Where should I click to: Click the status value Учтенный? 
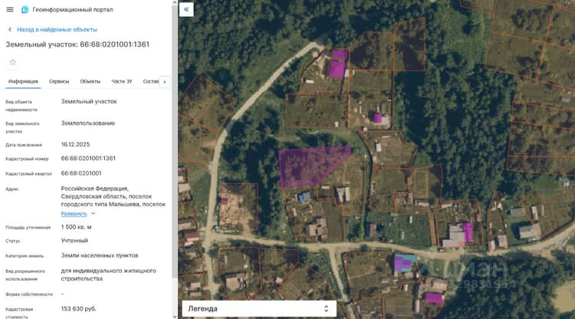pos(74,241)
